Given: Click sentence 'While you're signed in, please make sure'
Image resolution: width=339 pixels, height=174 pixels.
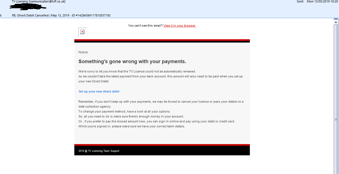Looking at the screenshot, I should tap(132, 126).
